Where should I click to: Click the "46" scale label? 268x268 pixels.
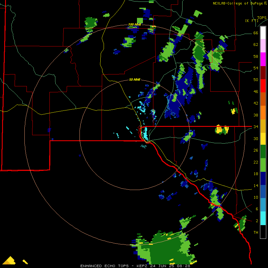click(x=256, y=92)
